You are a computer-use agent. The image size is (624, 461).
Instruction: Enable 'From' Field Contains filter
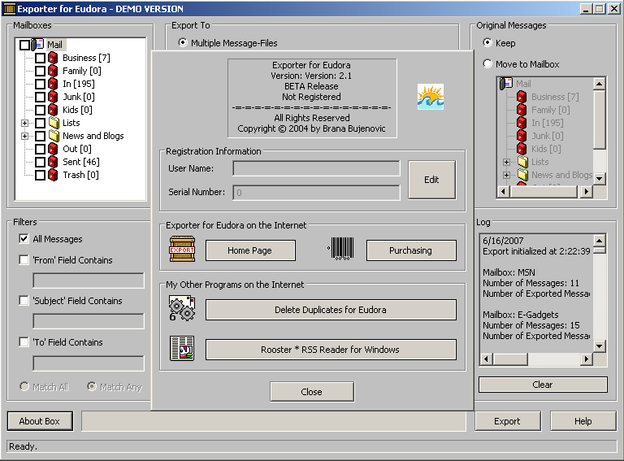(24, 260)
